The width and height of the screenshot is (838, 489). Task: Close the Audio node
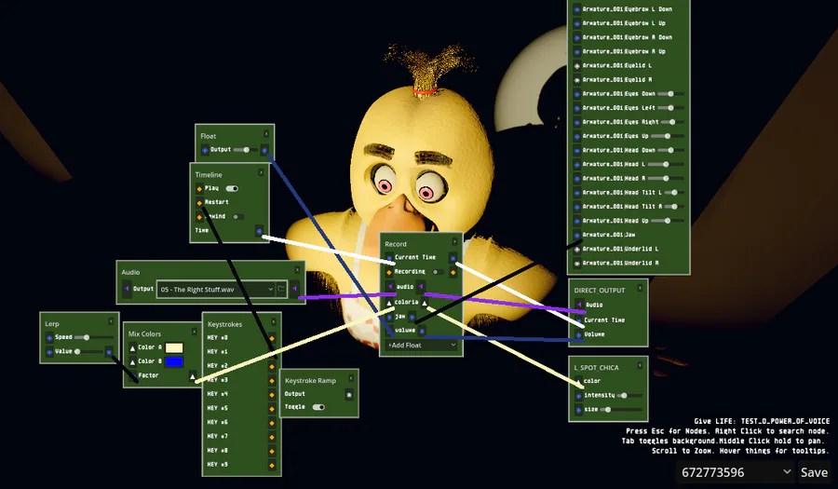tap(297, 270)
